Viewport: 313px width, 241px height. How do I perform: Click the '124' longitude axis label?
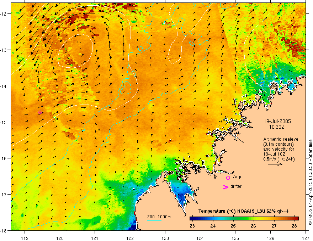200,239
